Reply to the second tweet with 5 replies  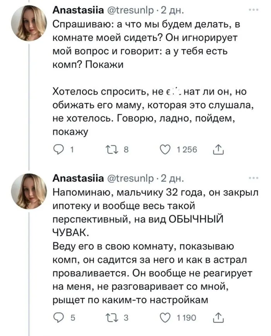pos(59,318)
